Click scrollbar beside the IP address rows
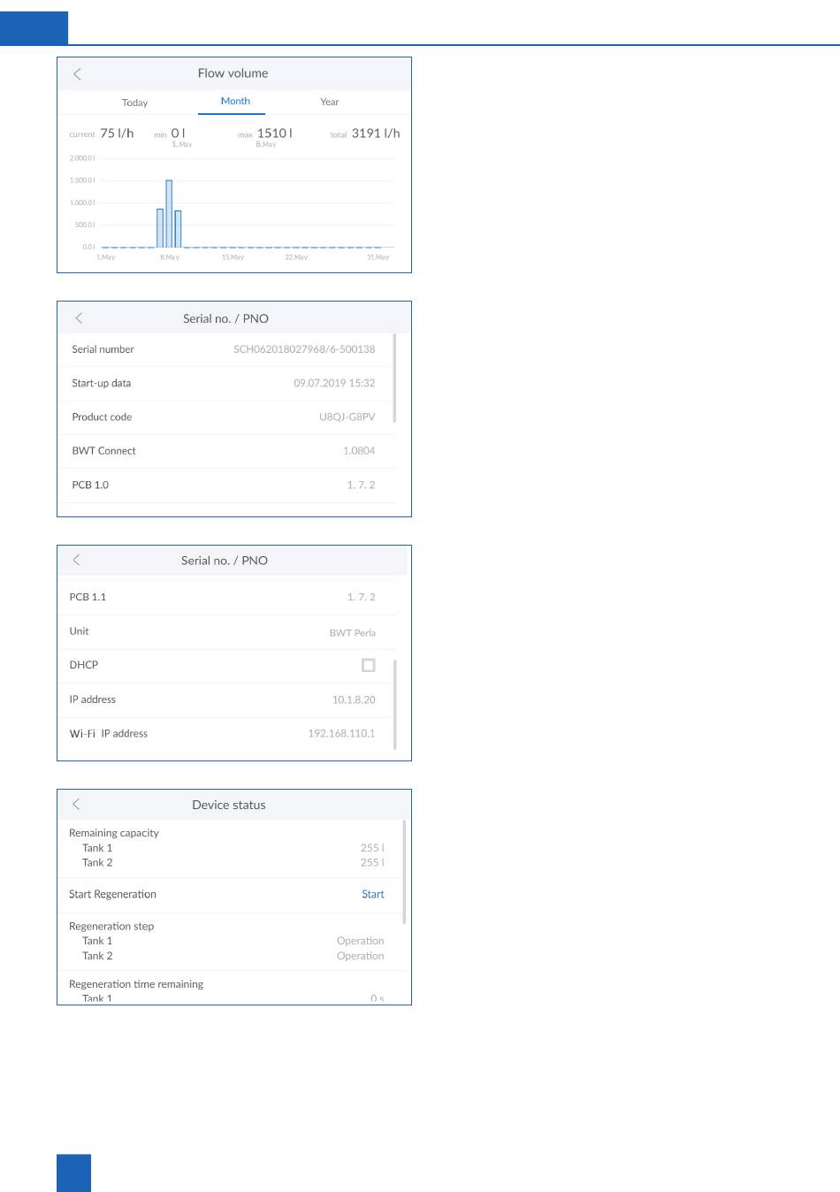The image size is (840, 1192). 394,704
